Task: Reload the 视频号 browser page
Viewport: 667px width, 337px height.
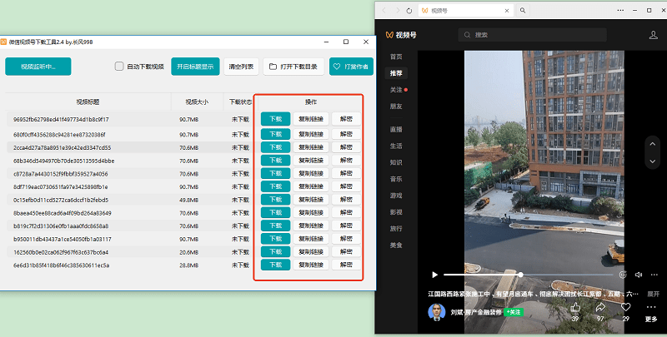Action: point(409,11)
